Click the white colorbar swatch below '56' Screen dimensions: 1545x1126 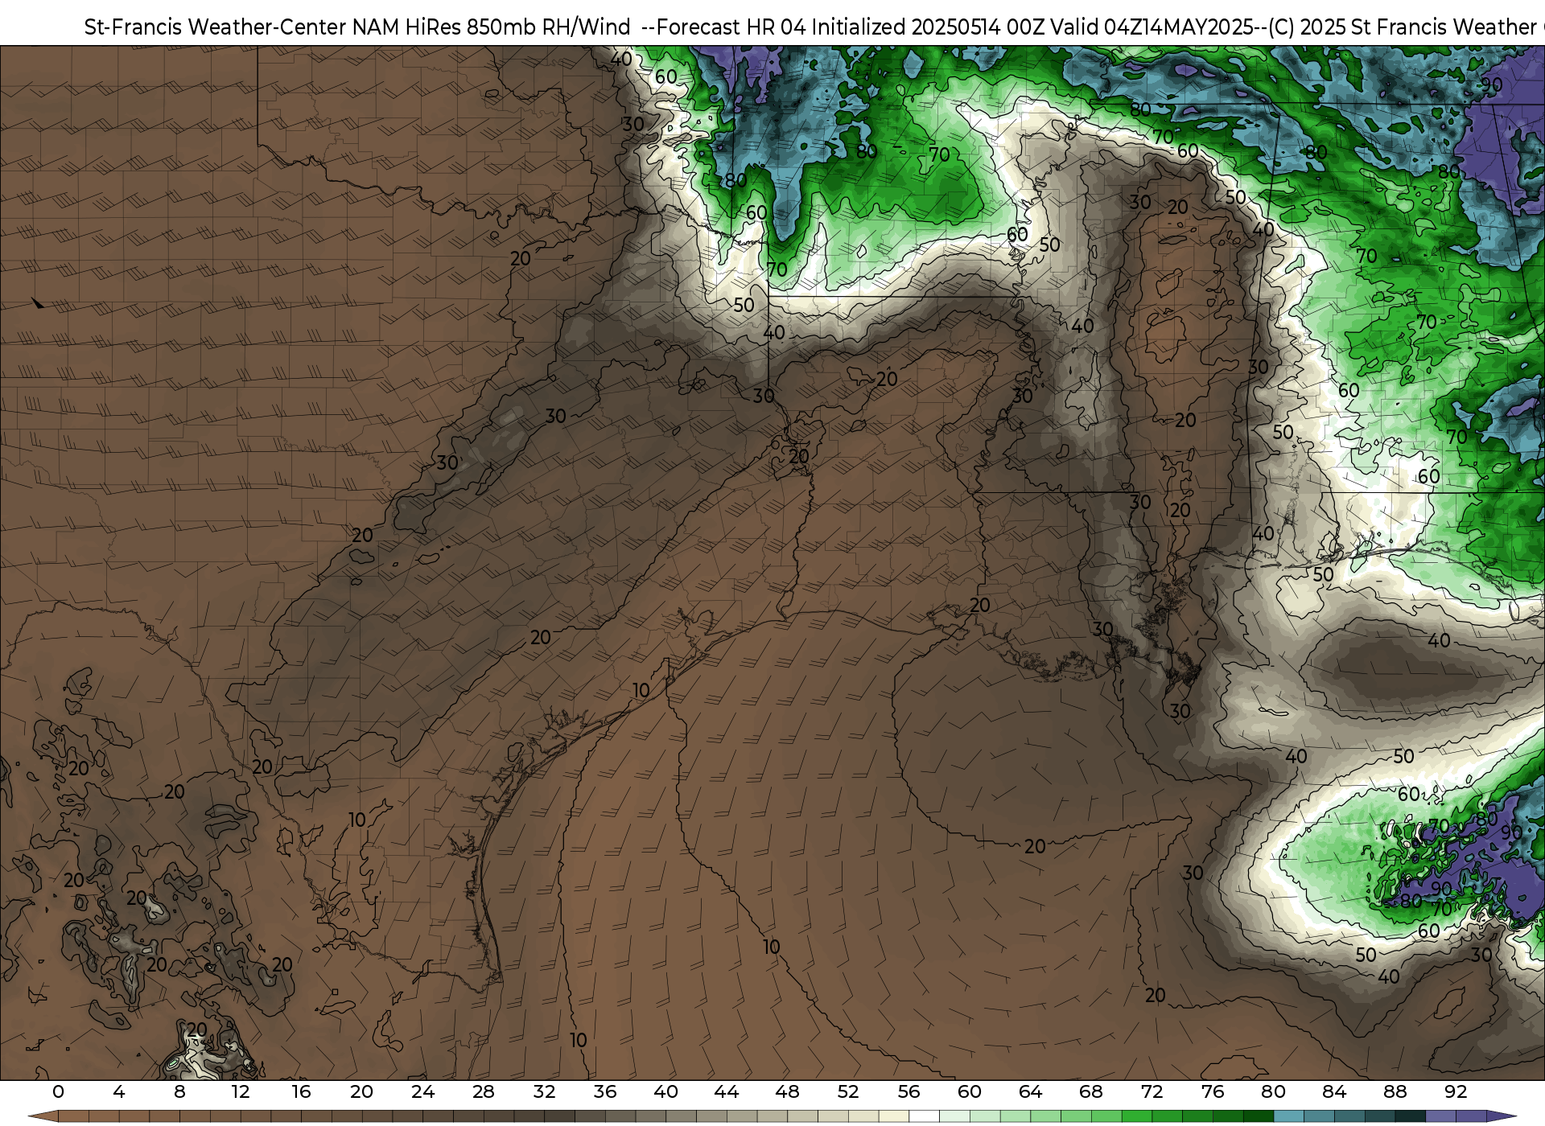924,1116
